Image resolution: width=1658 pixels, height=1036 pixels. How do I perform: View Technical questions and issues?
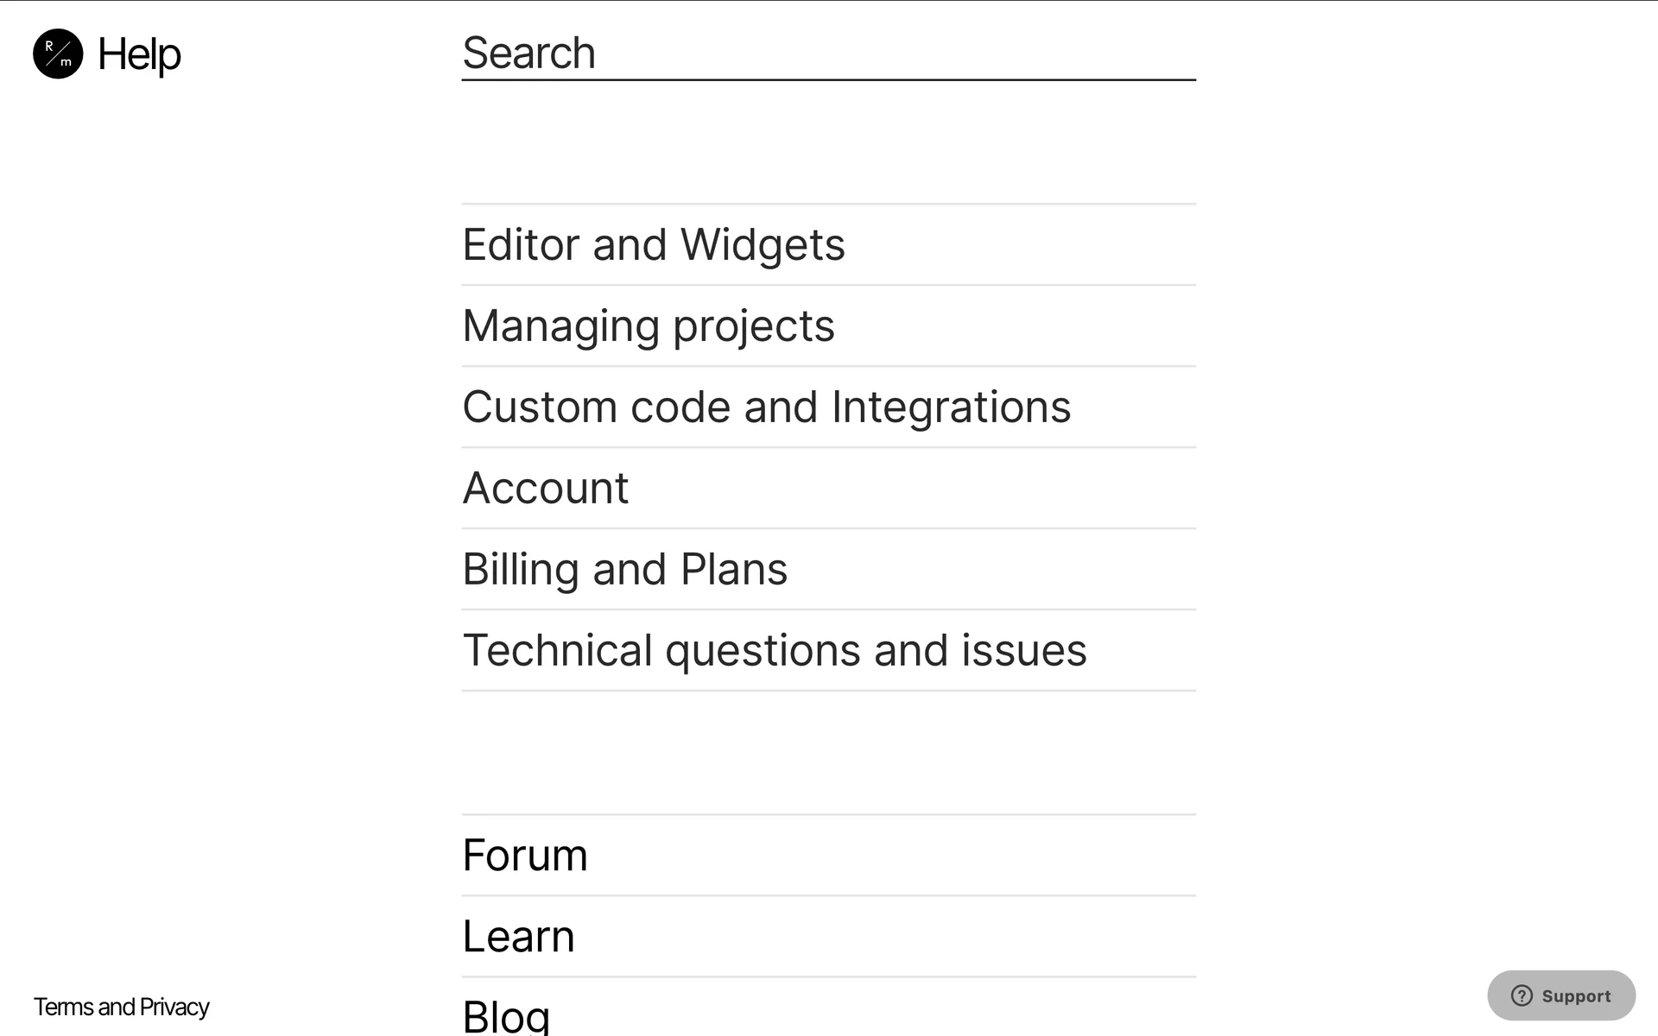(x=774, y=650)
